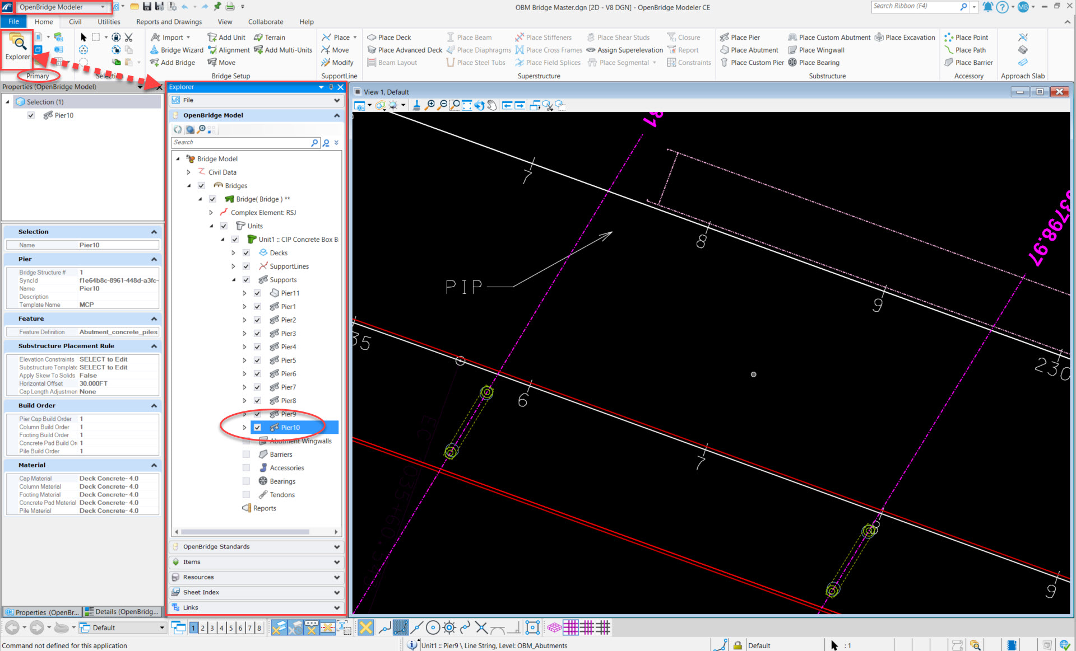The image size is (1076, 651).
Task: Toggle the SupportLines checkbox
Action: [246, 266]
